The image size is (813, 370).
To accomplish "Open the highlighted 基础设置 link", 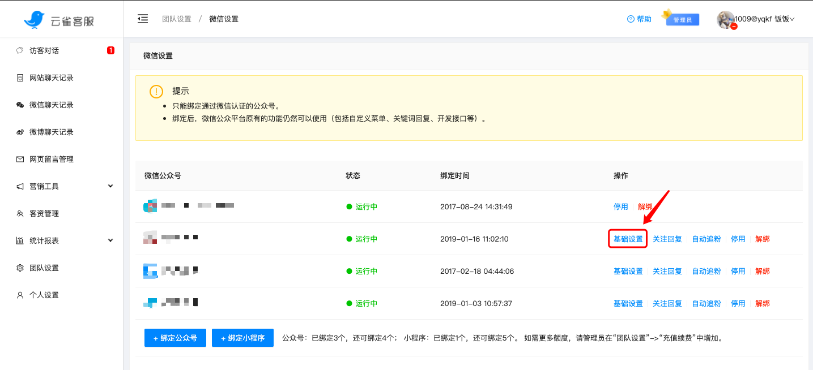I will (x=627, y=239).
